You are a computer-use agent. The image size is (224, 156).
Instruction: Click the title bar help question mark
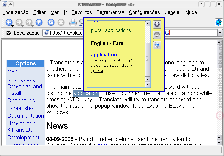tap(201, 4)
